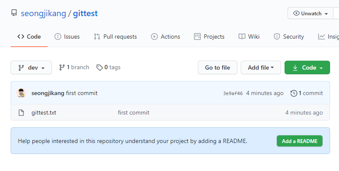
Task: Click the Security shield icon
Action: 277,36
